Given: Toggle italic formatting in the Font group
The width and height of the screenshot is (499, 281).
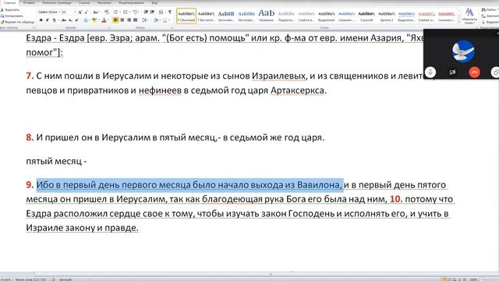Looking at the screenshot, I should (48, 20).
